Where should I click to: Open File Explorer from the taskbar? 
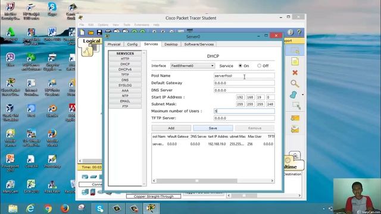point(13,209)
